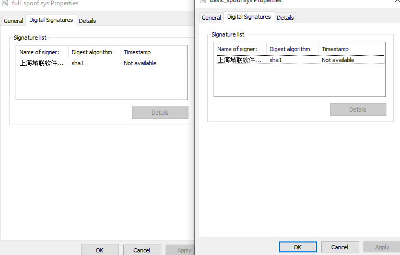The image size is (400, 255).
Task: Sort by Name of signer in full_spoof.sys list
Action: pyautogui.click(x=43, y=52)
